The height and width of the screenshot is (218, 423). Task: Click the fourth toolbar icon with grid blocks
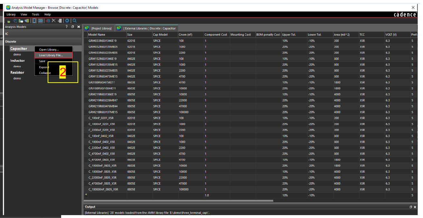[x=27, y=21]
